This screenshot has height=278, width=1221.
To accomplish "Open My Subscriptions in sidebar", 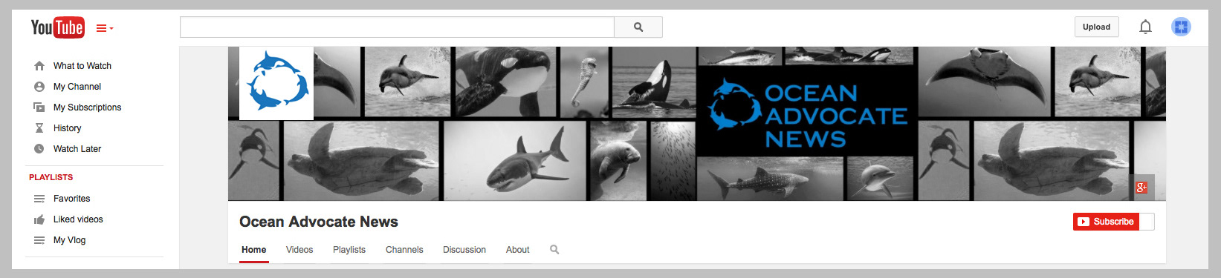I will click(x=88, y=107).
